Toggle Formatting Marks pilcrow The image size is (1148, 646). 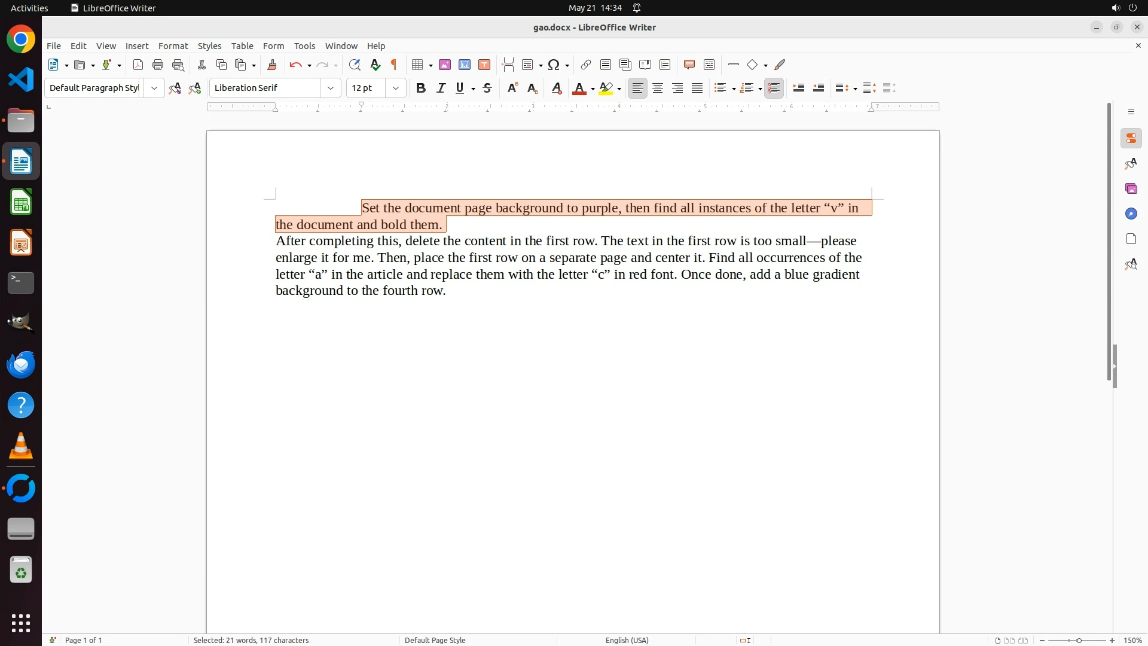(394, 65)
